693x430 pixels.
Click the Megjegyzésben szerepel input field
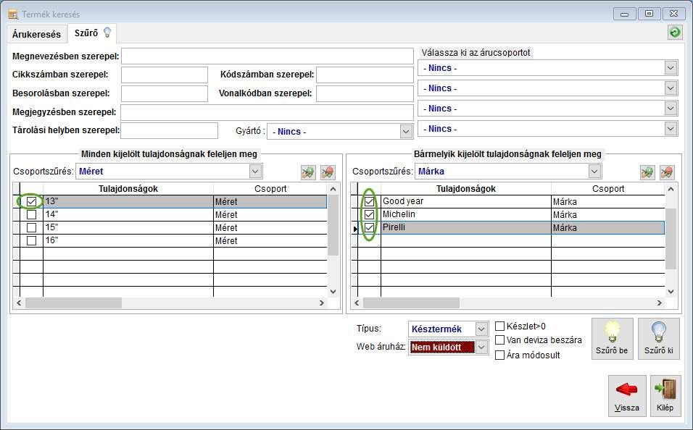pos(267,112)
